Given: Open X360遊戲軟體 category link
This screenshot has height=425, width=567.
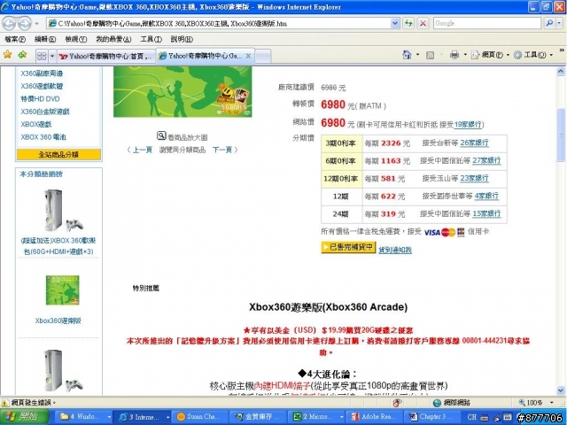Looking at the screenshot, I should coord(42,86).
